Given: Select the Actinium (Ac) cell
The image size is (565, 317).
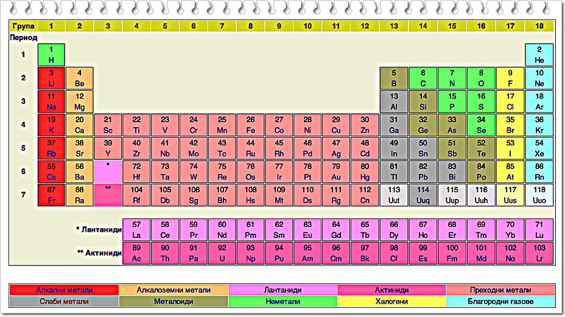Looking at the screenshot, I should (136, 253).
